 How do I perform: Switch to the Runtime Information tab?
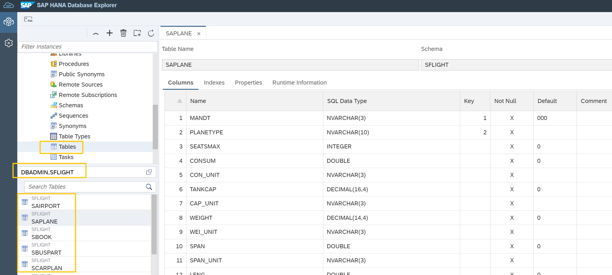299,83
